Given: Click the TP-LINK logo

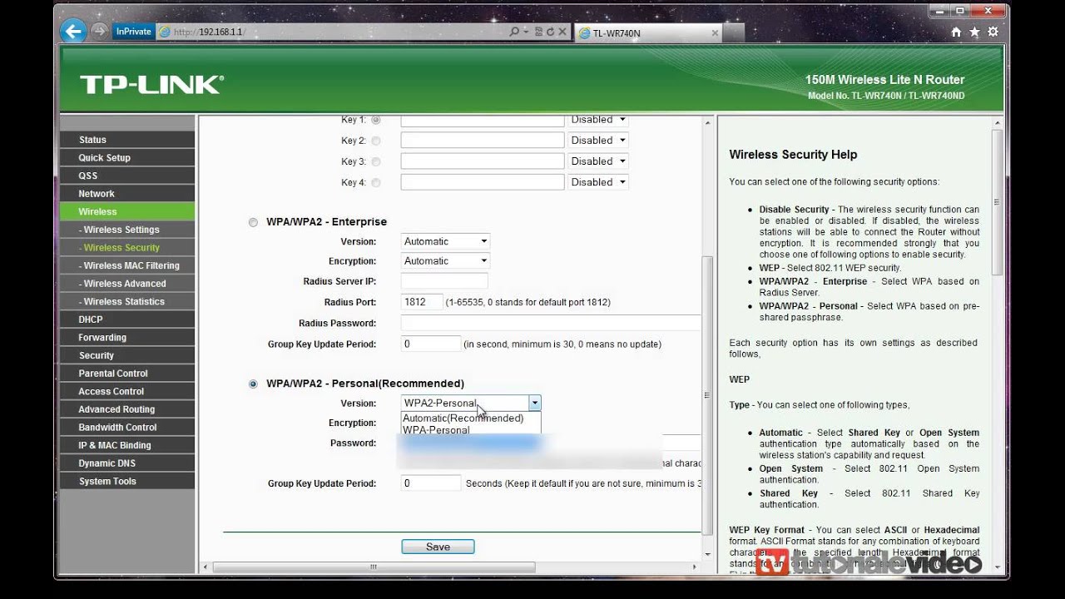Looking at the screenshot, I should (x=151, y=84).
